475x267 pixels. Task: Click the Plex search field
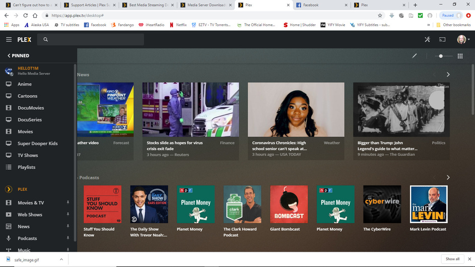(91, 39)
